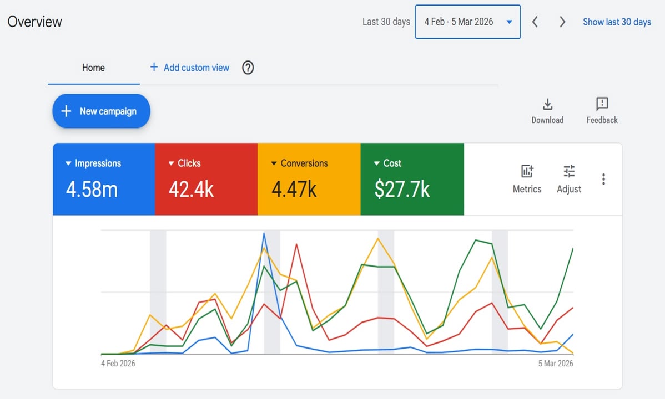The height and width of the screenshot is (399, 665).
Task: Expand the Impressions metric dropdown
Action: click(x=69, y=163)
